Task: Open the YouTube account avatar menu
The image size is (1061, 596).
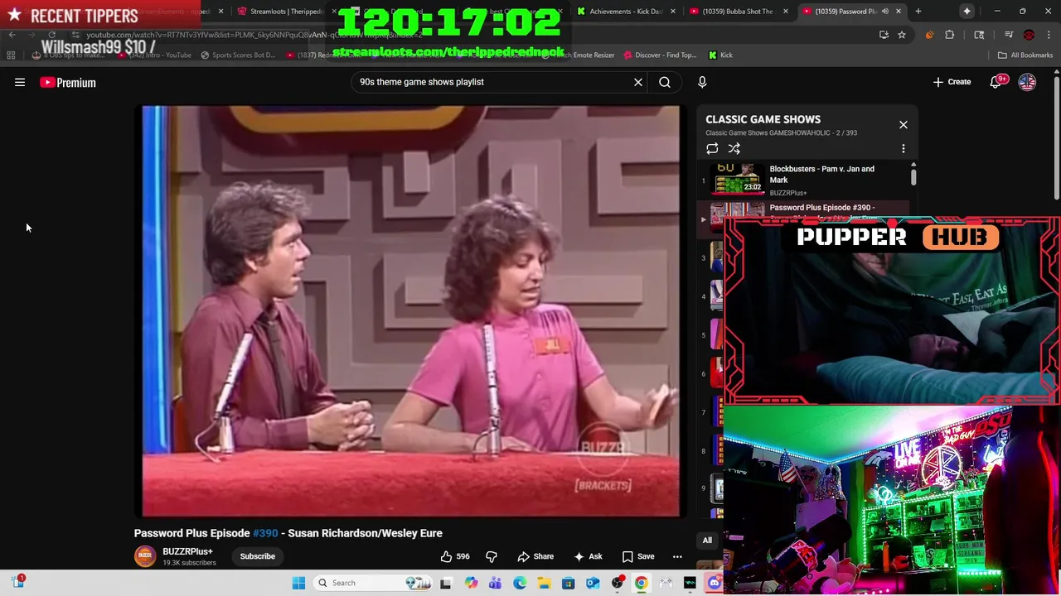Action: pyautogui.click(x=1027, y=82)
